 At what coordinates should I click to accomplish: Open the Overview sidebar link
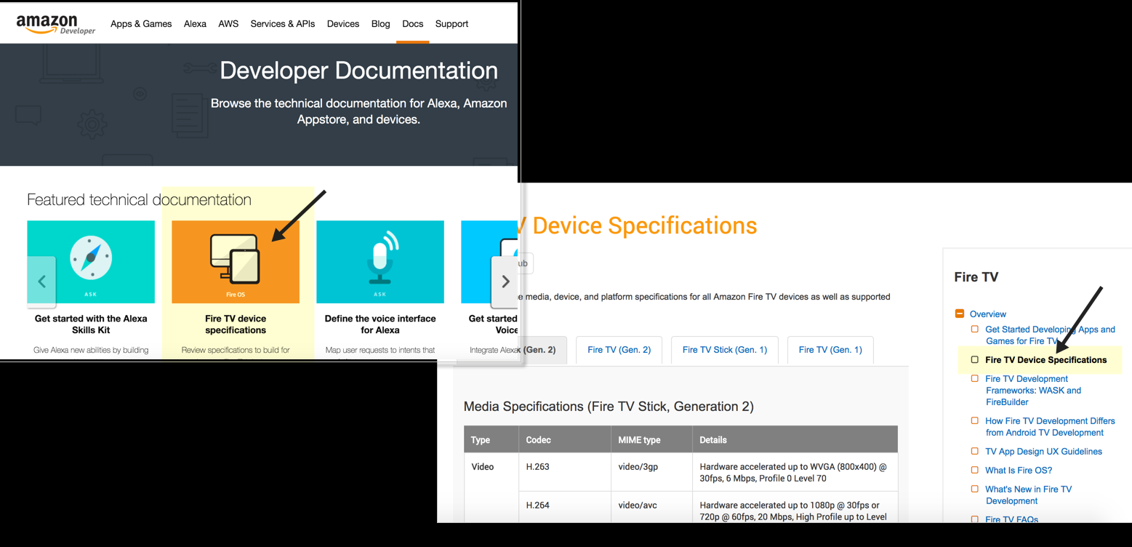pos(988,314)
